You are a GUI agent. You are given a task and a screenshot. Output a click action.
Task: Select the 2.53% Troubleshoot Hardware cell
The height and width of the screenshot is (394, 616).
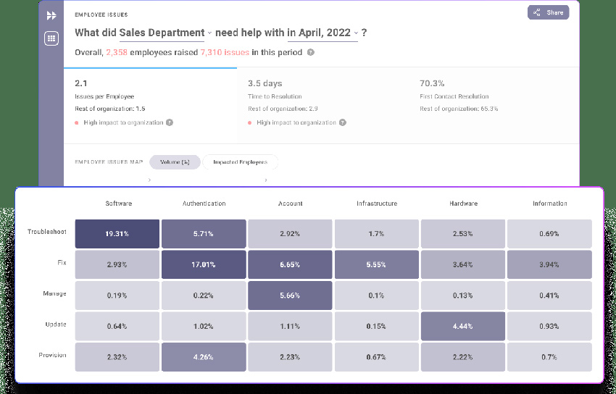463,234
